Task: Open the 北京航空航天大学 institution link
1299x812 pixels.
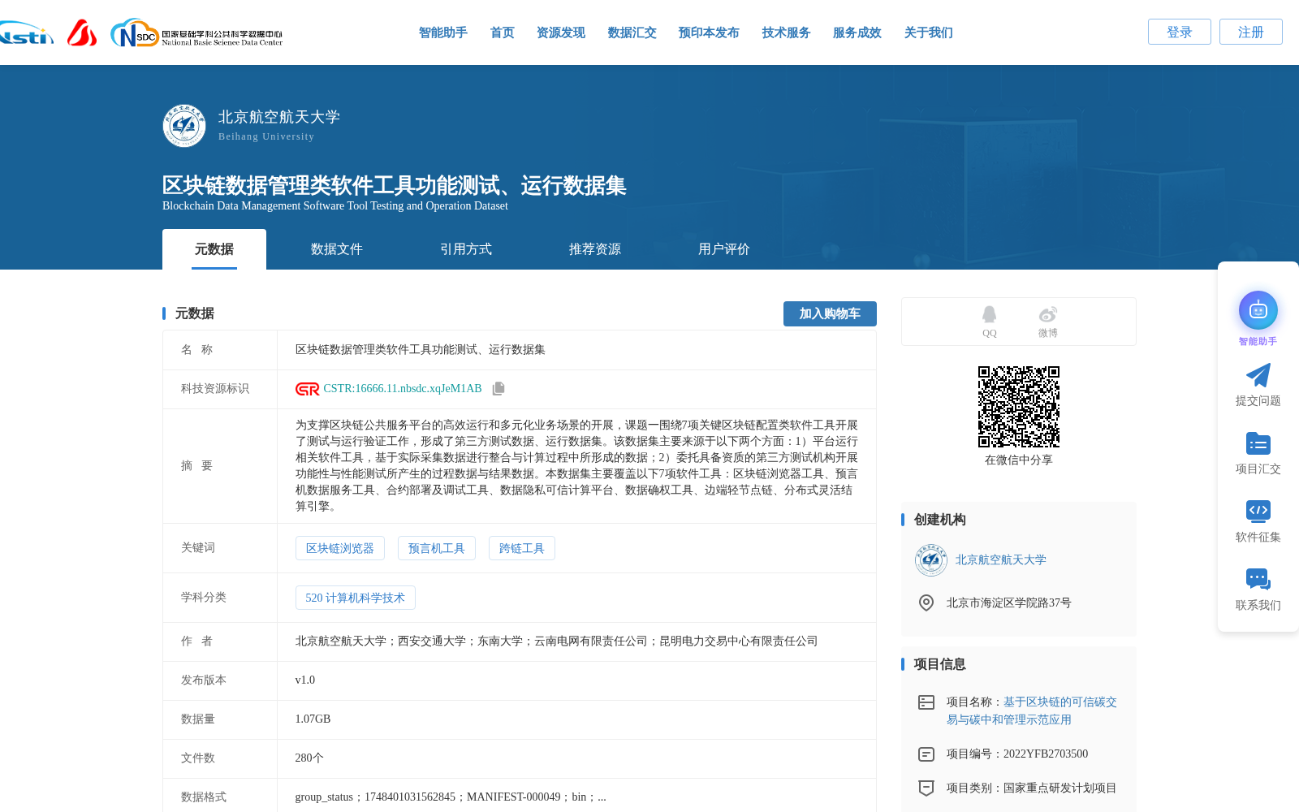Action: [1001, 560]
